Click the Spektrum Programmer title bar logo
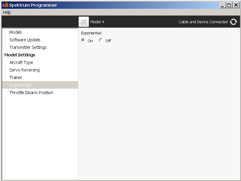The width and height of the screenshot is (241, 181). (x=5, y=5)
